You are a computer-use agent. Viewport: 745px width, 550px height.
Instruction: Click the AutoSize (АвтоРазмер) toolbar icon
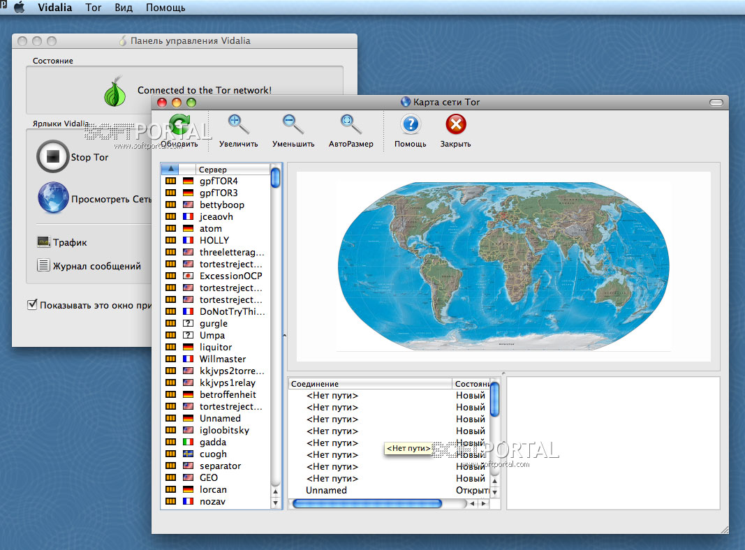point(351,125)
